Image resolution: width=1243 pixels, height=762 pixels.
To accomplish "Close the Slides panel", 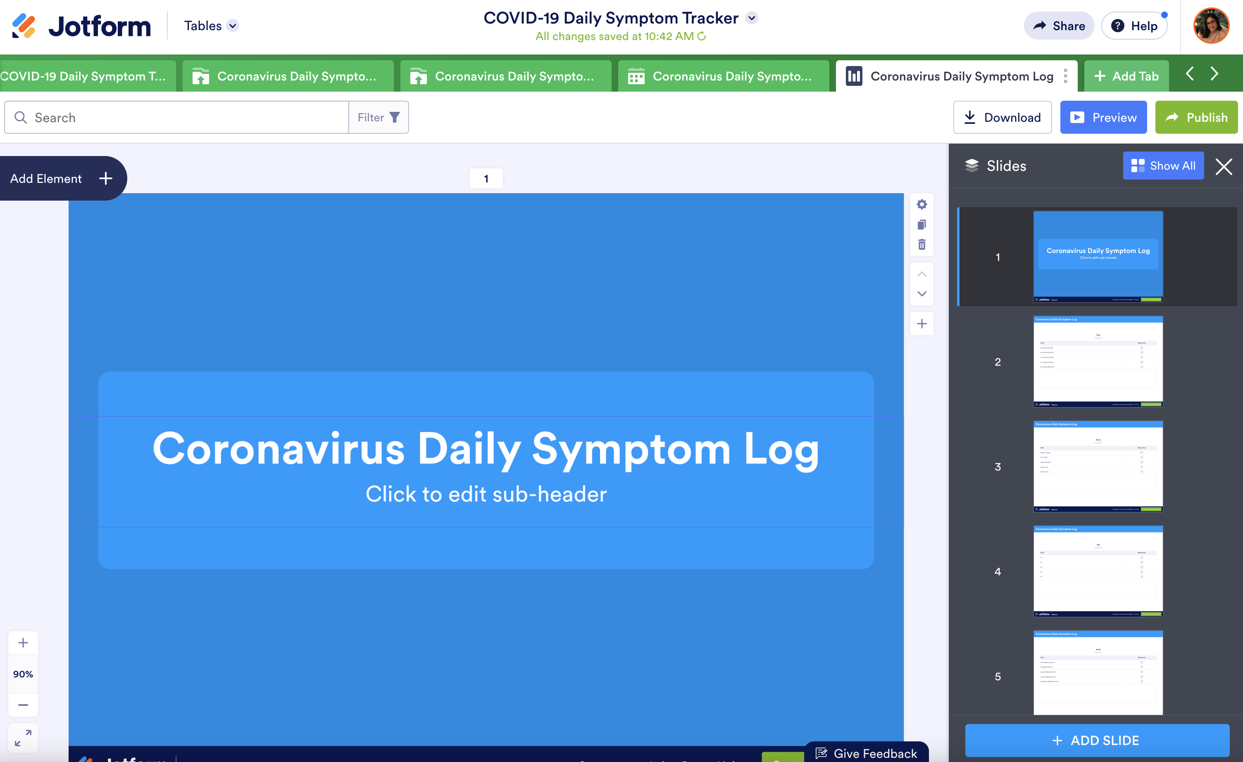I will click(1223, 166).
